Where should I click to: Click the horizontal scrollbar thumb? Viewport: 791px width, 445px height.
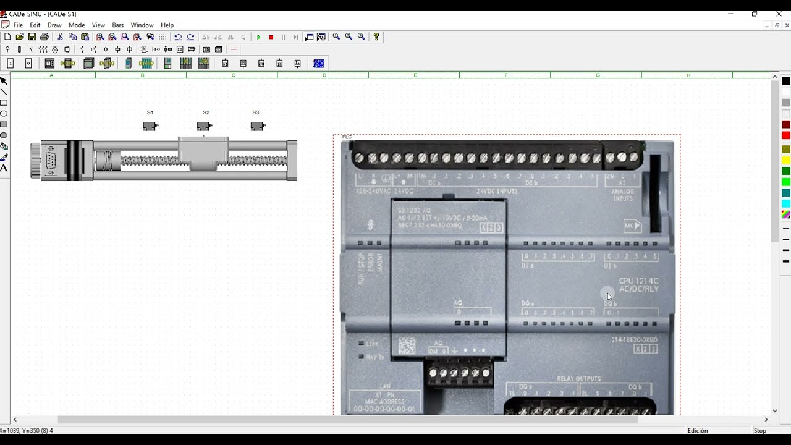pyautogui.click(x=347, y=420)
